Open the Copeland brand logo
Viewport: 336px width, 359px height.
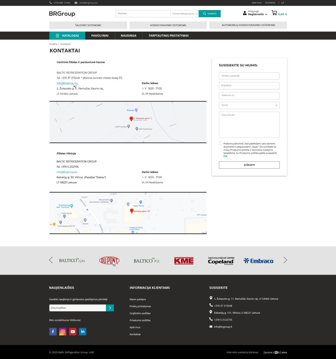coord(221,261)
